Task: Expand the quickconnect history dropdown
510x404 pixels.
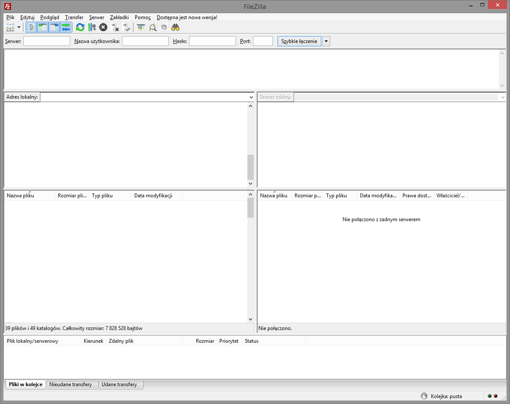Action: tap(326, 41)
